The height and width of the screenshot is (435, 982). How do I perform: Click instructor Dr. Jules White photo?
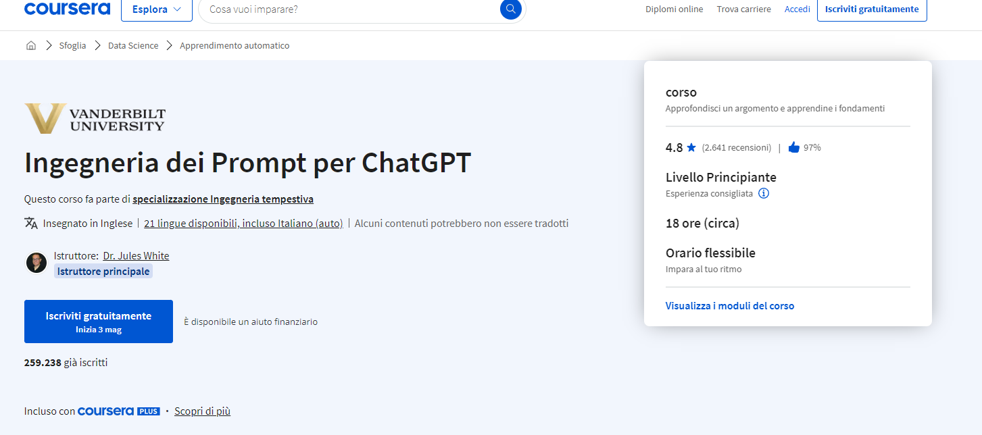tap(36, 263)
